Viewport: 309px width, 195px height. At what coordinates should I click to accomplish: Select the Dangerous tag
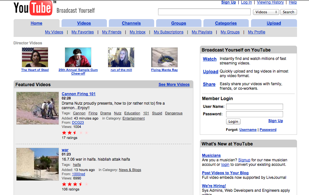pyautogui.click(x=174, y=113)
